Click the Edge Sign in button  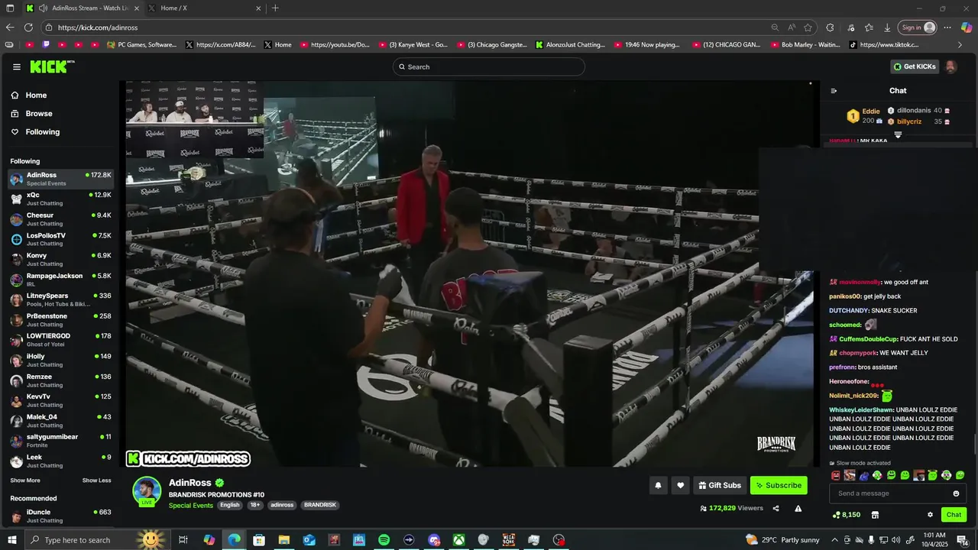917,27
